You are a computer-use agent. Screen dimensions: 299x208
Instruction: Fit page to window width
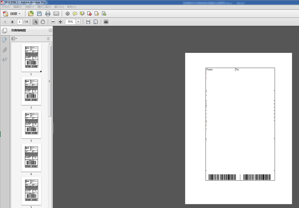pyautogui.click(x=88, y=22)
